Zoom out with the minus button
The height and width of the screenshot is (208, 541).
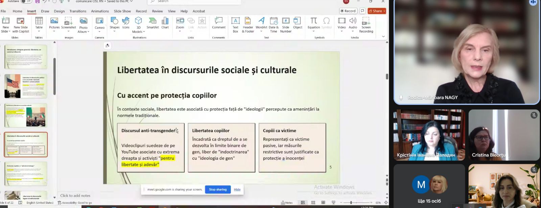coord(341,203)
